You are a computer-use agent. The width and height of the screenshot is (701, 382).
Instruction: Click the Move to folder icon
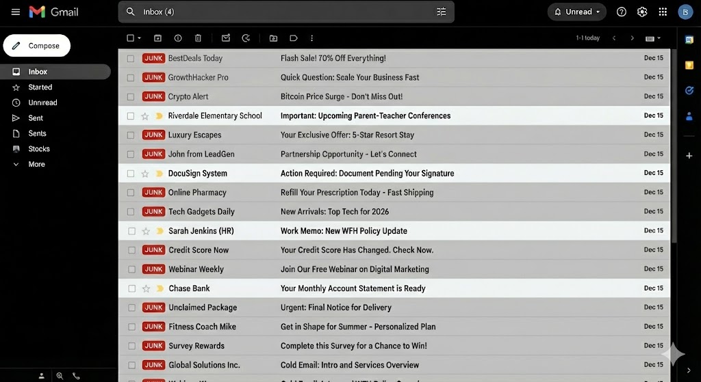click(x=273, y=38)
